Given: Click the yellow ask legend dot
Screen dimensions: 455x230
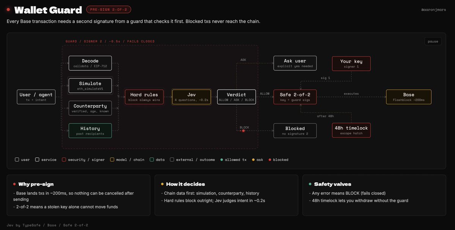Looking at the screenshot, I should point(253,160).
